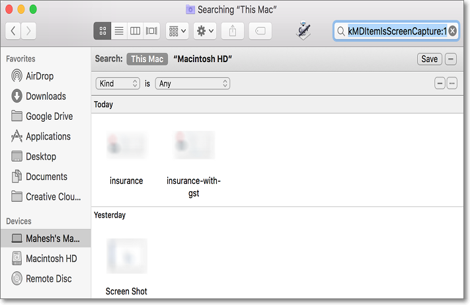
Task: Open the Kind criteria dropdown
Action: [x=118, y=83]
